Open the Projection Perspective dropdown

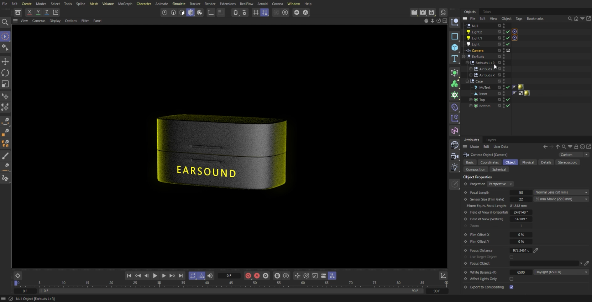pos(500,184)
